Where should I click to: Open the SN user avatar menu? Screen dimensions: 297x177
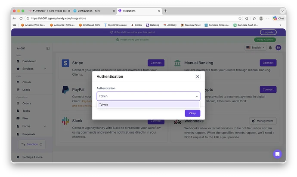[x=278, y=47]
